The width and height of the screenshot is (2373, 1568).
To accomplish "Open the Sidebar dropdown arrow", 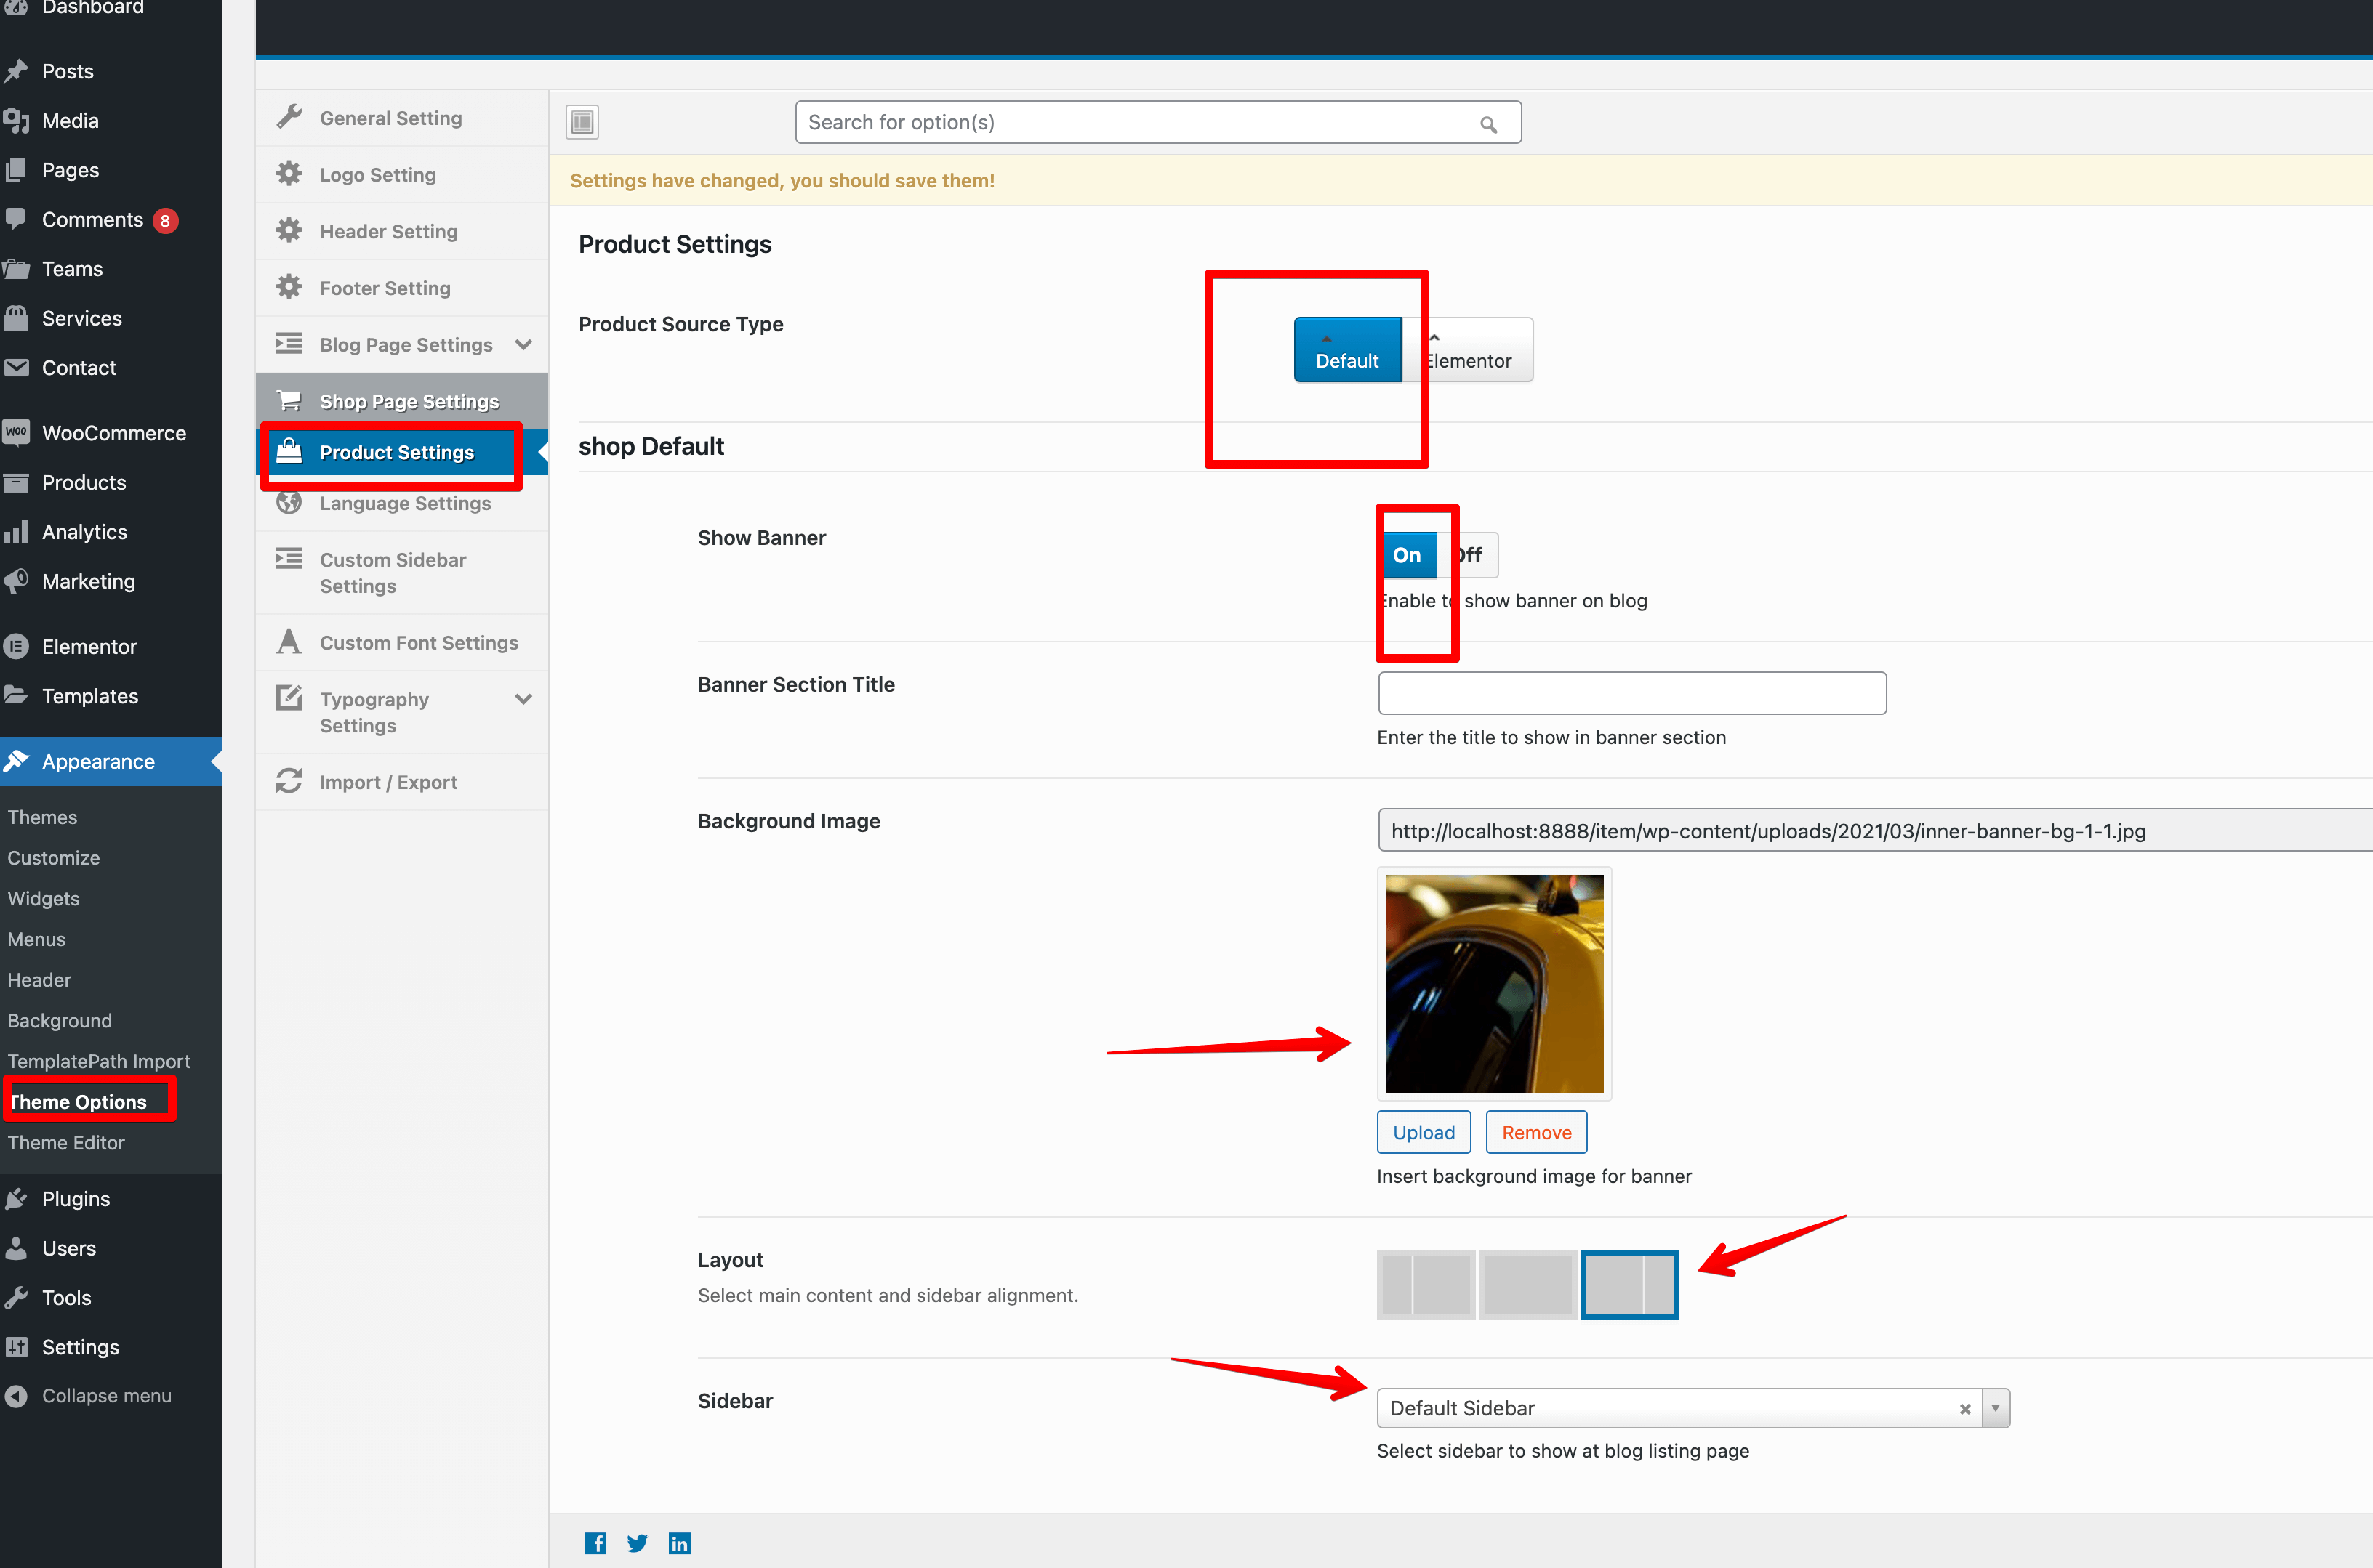I will 1995,1408.
